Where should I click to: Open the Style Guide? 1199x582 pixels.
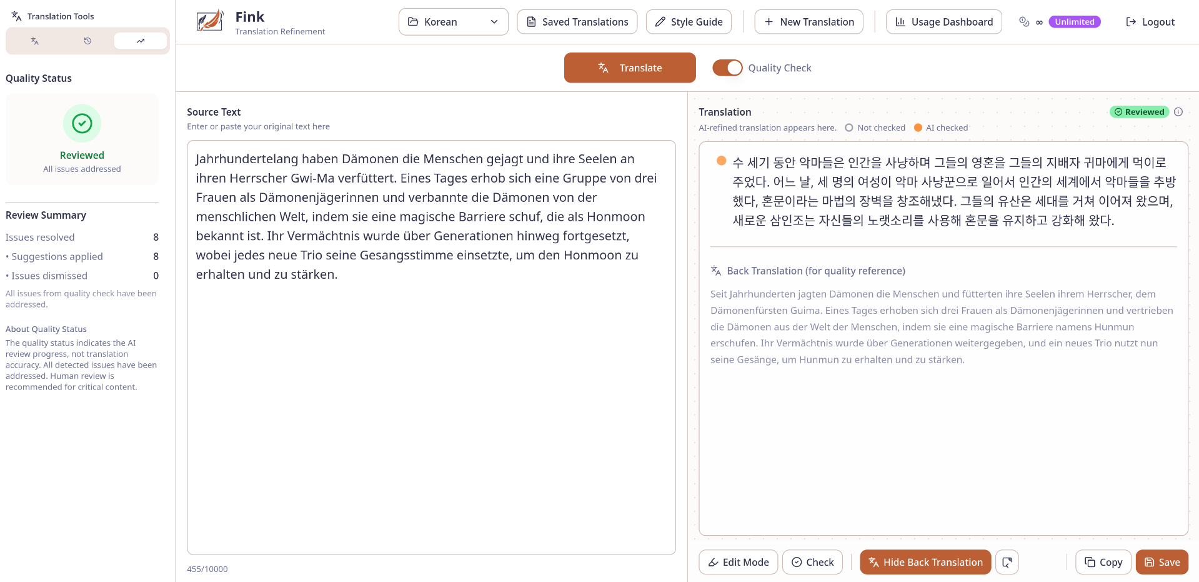[689, 21]
